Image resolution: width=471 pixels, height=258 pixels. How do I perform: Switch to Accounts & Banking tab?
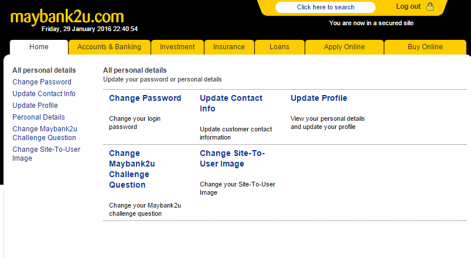pyautogui.click(x=109, y=47)
